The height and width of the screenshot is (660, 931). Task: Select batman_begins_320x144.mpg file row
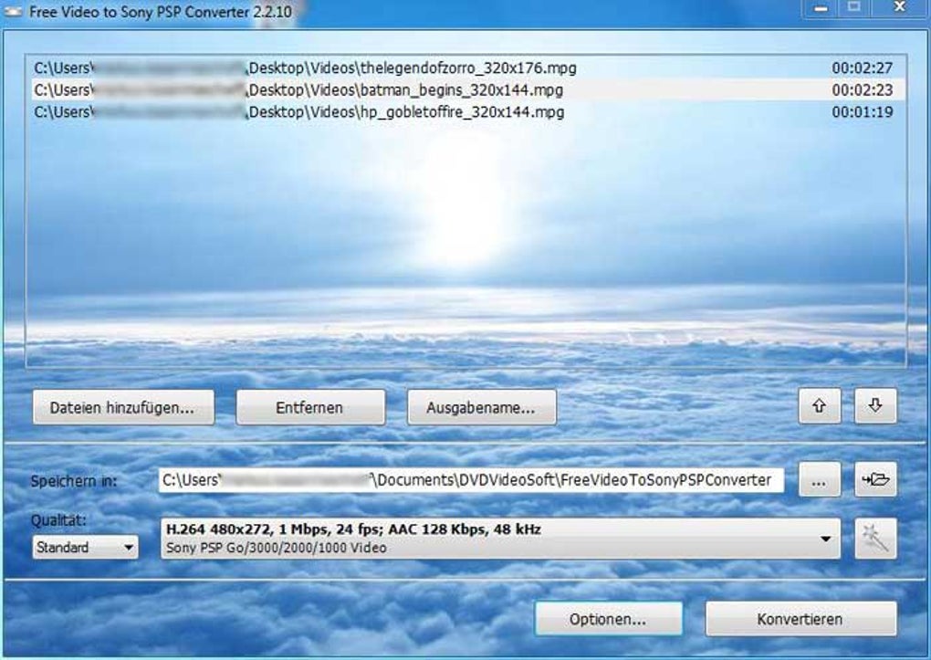point(466,90)
